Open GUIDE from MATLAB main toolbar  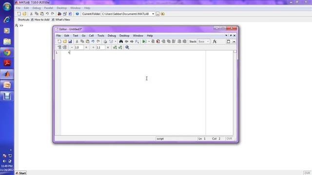tap(65, 14)
